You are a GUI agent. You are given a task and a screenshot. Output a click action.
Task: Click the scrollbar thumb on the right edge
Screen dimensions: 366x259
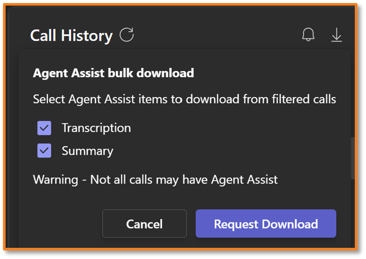pyautogui.click(x=352, y=157)
